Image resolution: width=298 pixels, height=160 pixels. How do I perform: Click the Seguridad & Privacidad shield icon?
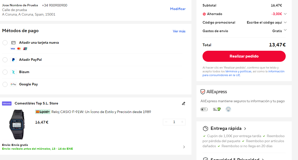tap(206, 159)
